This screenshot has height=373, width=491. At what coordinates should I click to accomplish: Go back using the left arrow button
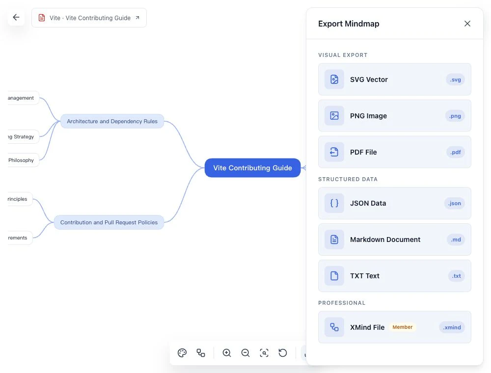16,18
